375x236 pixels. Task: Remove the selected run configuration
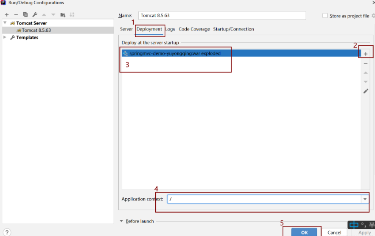click(16, 15)
